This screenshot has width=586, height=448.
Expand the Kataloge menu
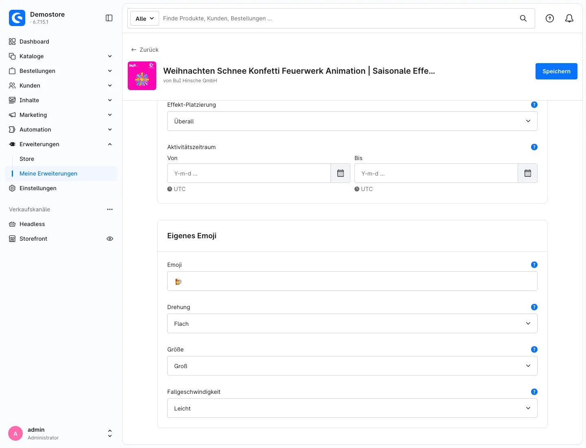click(x=61, y=56)
